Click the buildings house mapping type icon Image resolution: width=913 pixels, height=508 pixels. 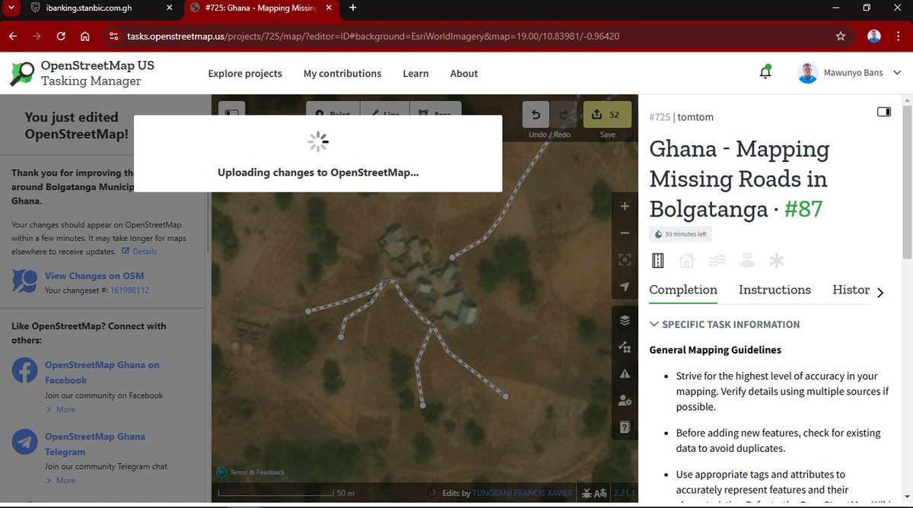pos(686,261)
